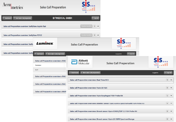Click the count badge on Real Time HCV
This screenshot has height=122, width=176.
(167, 80)
